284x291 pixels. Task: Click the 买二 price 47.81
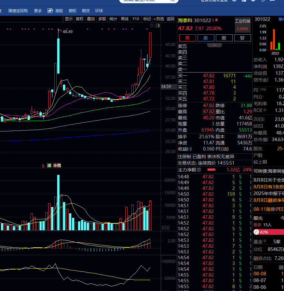coord(209,81)
